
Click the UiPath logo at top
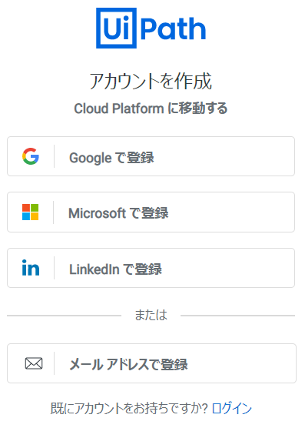click(151, 28)
